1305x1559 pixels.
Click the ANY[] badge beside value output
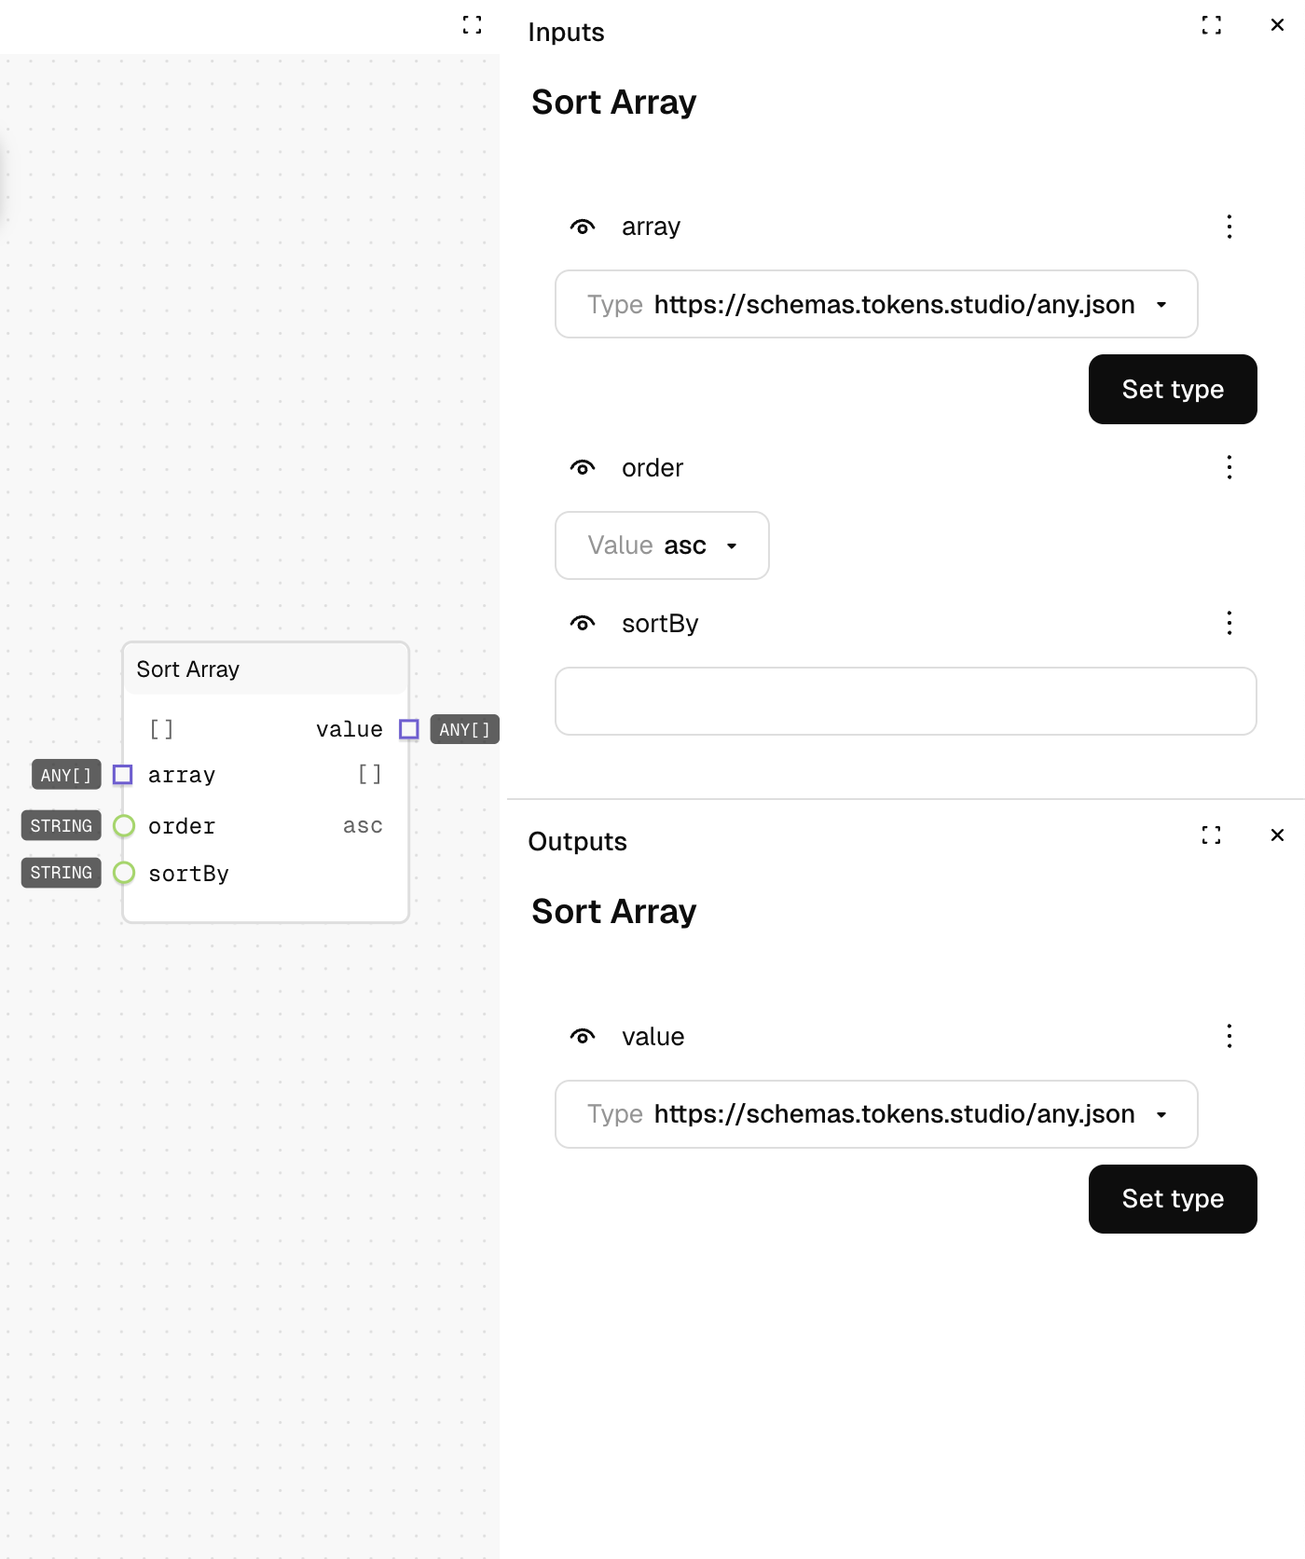464,729
